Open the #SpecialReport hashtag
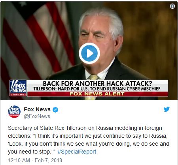The width and height of the screenshot is (178, 165). (x=77, y=152)
